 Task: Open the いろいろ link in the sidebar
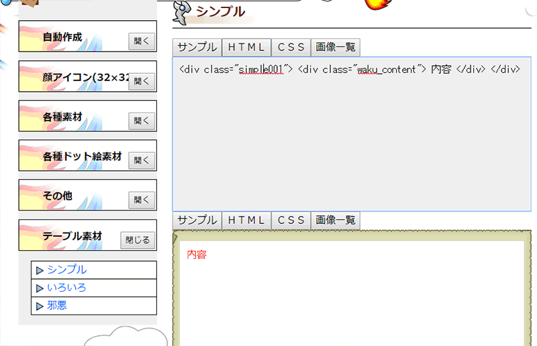[66, 288]
